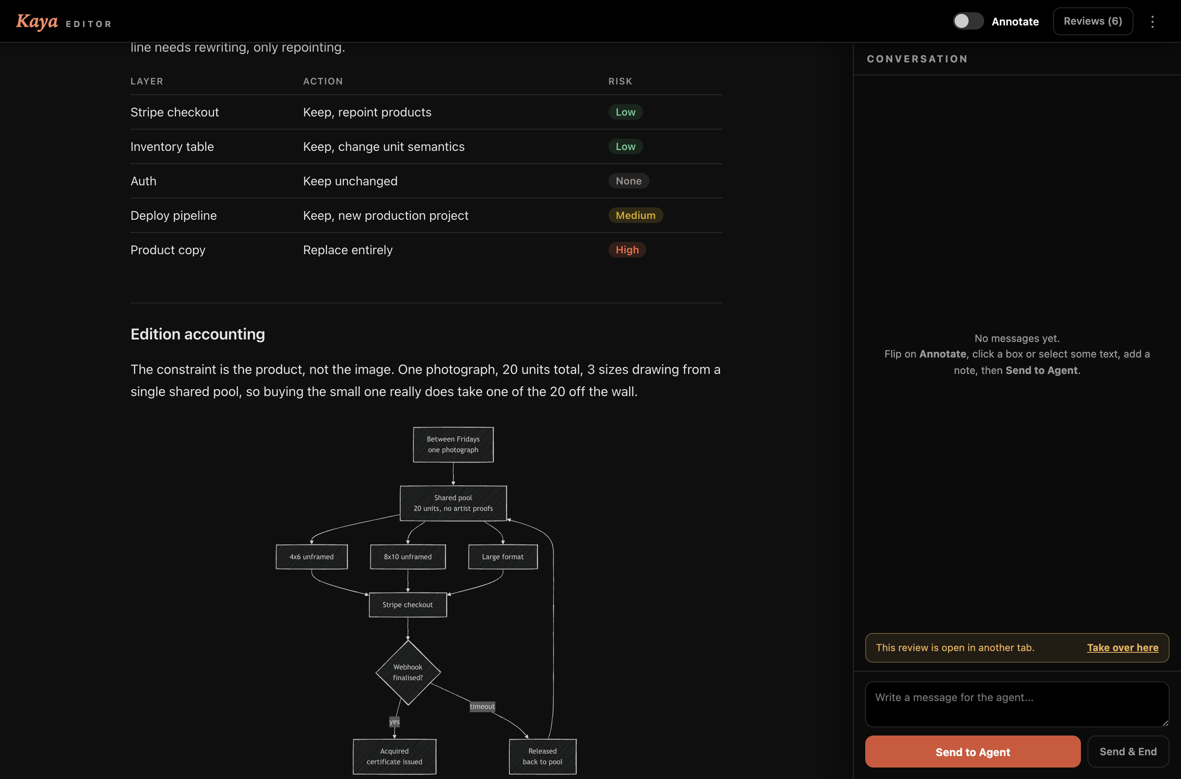Click the 'yes' edge label
Image resolution: width=1181 pixels, height=779 pixels.
point(394,721)
